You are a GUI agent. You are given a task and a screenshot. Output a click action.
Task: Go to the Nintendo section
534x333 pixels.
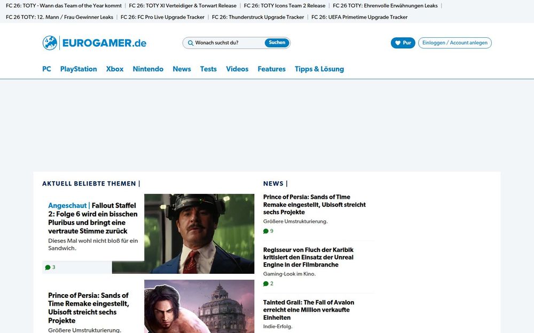pyautogui.click(x=148, y=69)
